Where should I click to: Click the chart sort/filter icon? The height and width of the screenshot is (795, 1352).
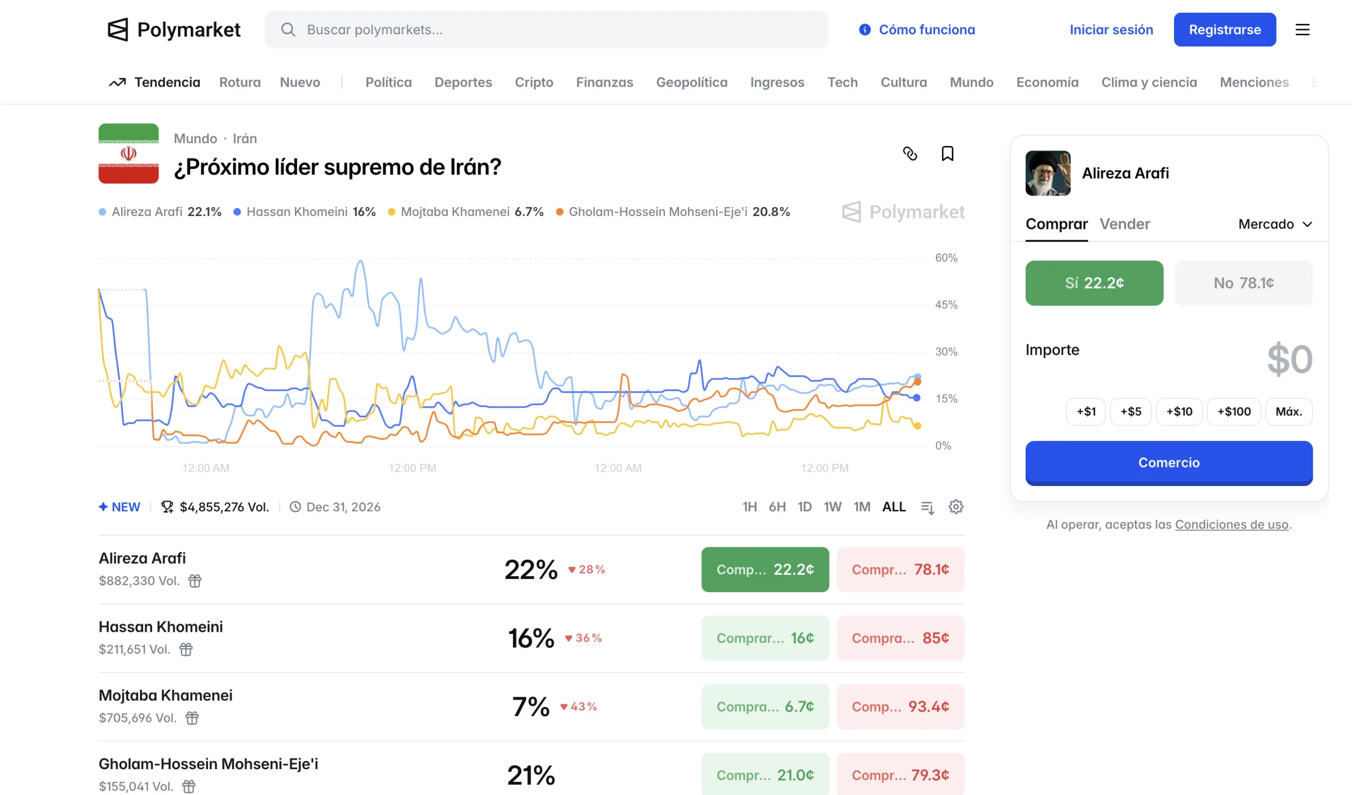[x=927, y=507]
